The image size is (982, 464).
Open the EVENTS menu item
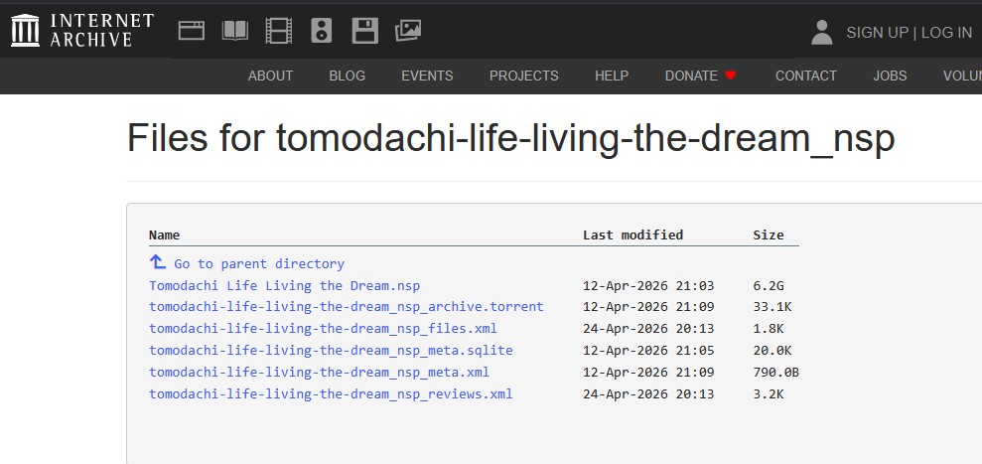click(x=427, y=76)
